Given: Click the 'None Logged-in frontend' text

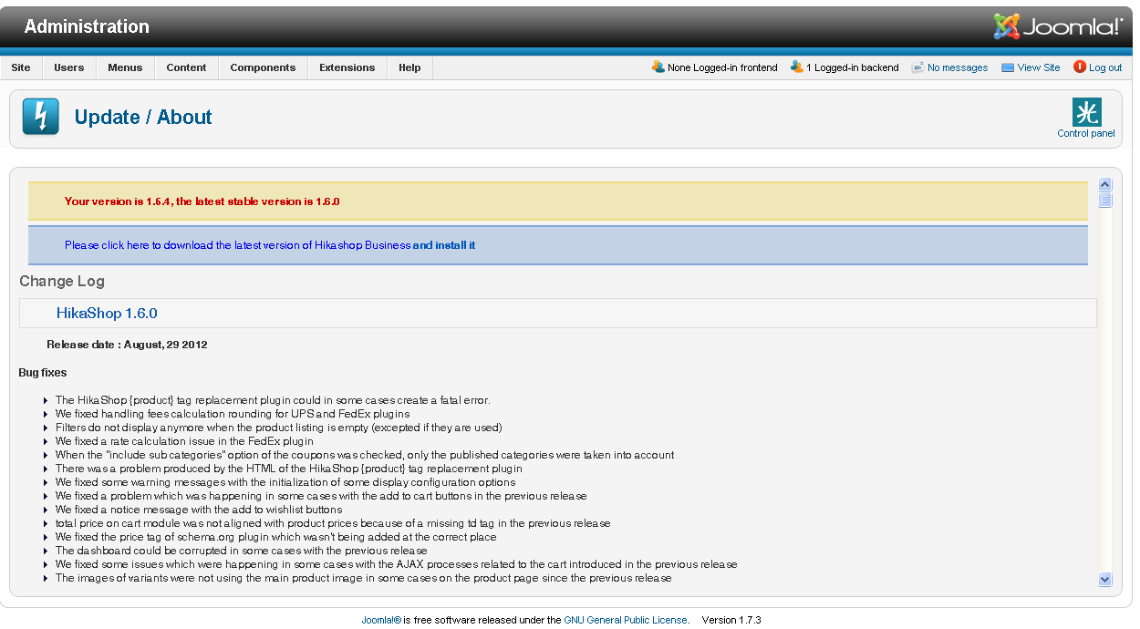Looking at the screenshot, I should point(722,67).
